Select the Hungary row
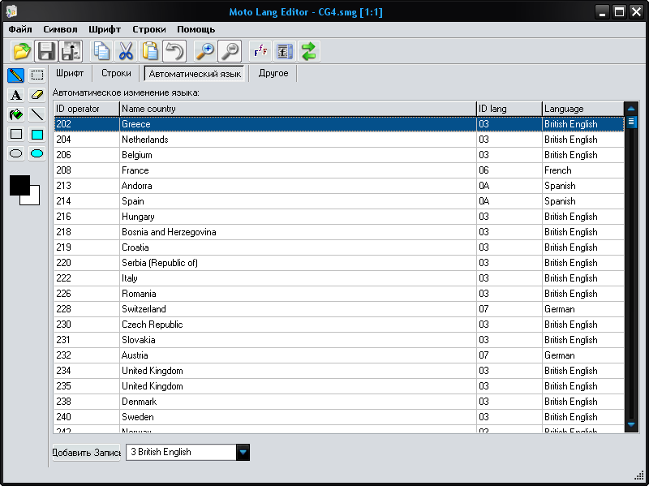The image size is (649, 486). pos(339,217)
